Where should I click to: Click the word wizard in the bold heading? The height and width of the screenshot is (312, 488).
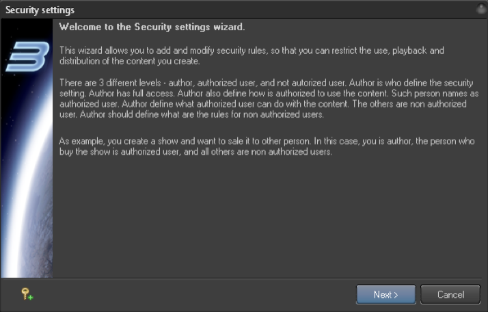(228, 27)
